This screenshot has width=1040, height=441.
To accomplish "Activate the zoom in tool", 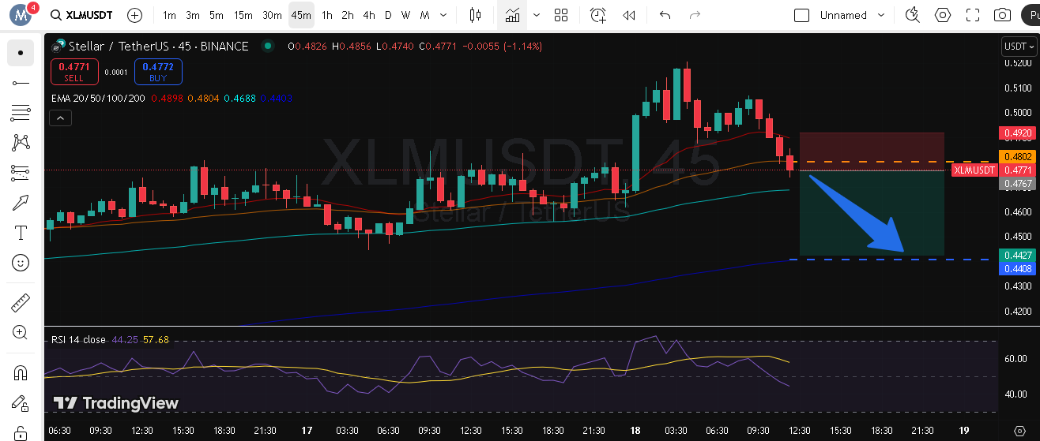I will [21, 333].
